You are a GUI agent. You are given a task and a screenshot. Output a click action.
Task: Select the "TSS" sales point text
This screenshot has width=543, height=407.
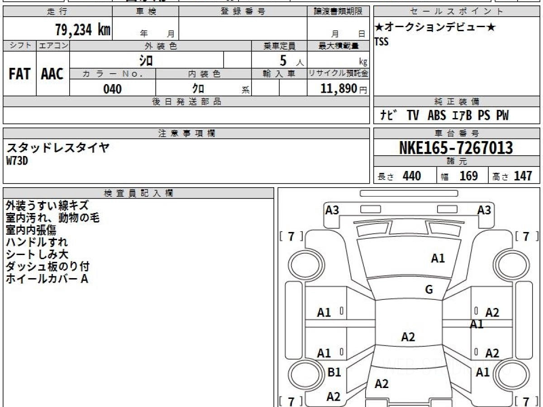click(381, 42)
